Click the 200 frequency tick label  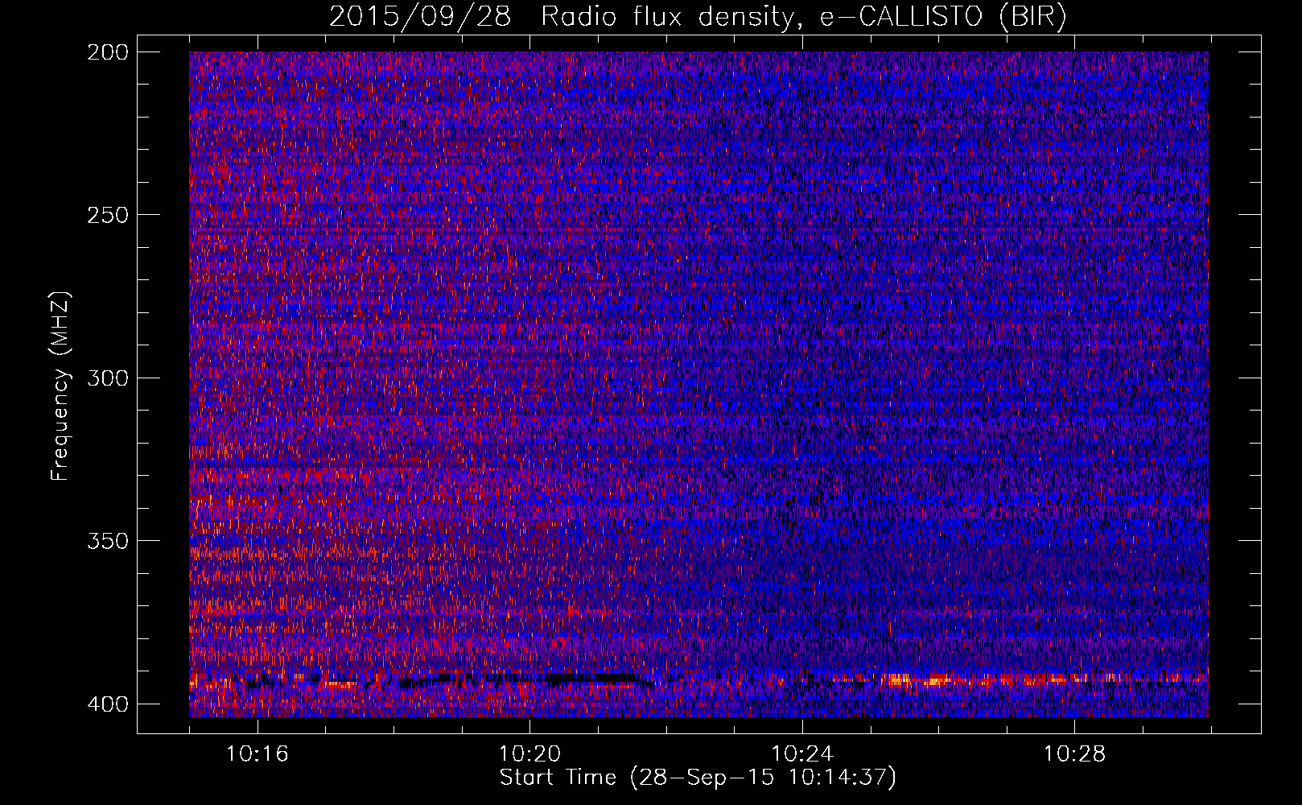(x=107, y=52)
